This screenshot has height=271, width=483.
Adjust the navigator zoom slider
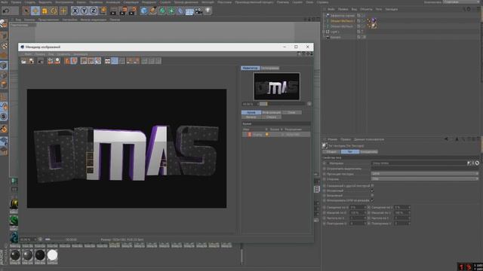click(x=281, y=104)
